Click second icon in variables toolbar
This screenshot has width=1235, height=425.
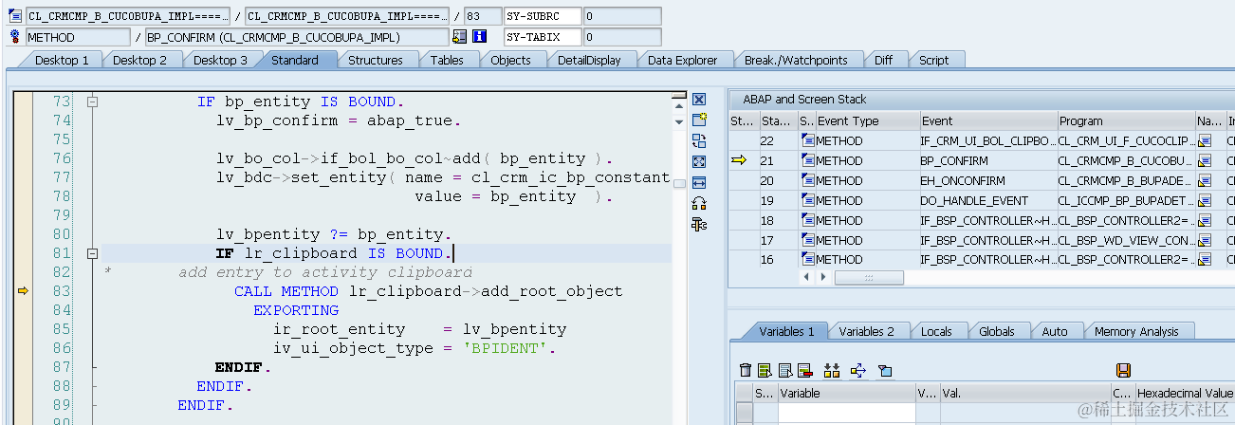tap(765, 370)
